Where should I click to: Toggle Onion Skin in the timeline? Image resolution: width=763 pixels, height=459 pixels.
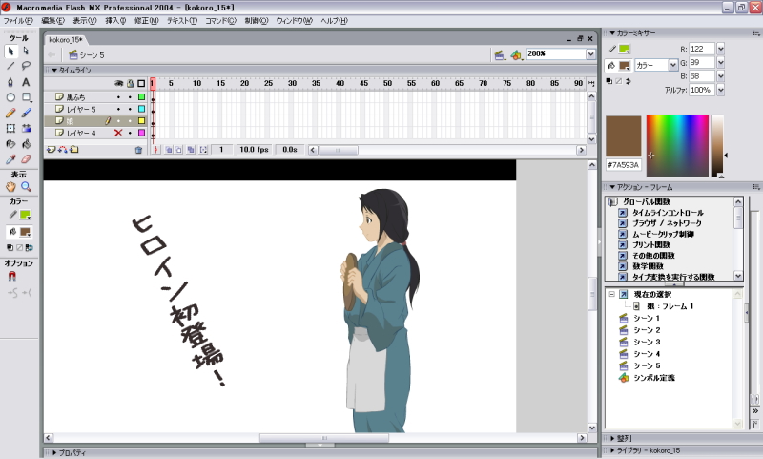169,150
